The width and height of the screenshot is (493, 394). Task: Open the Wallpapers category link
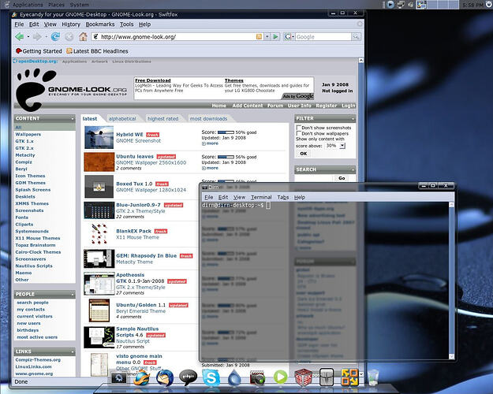(x=28, y=135)
